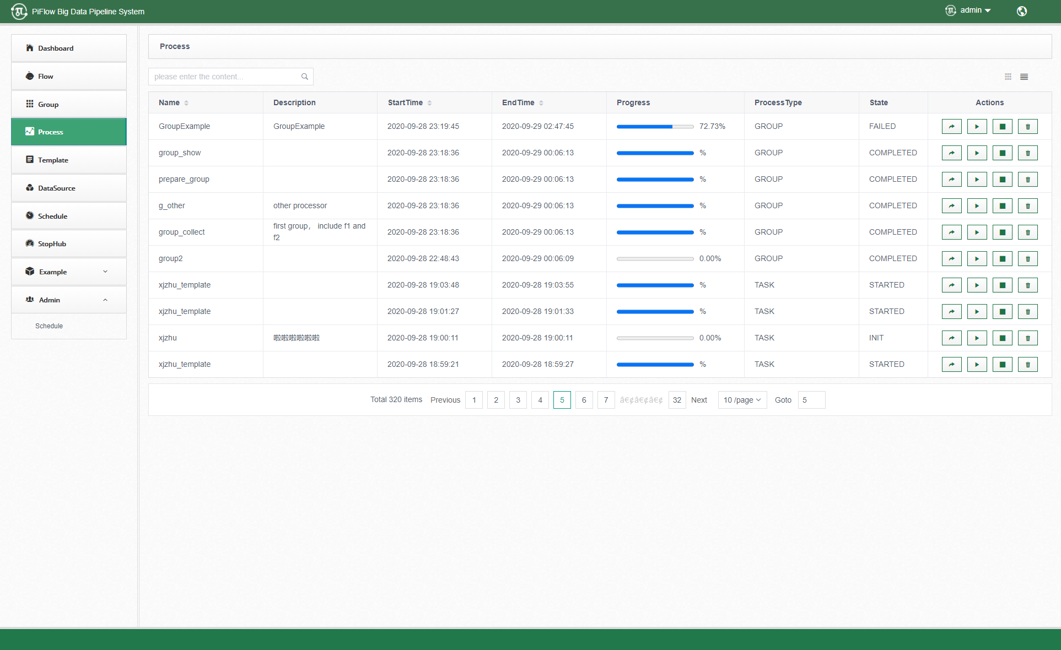Click the Next pagination link

tap(698, 400)
